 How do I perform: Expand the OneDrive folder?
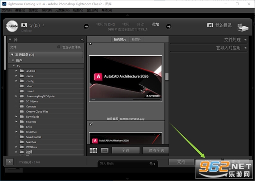(x=16, y=132)
